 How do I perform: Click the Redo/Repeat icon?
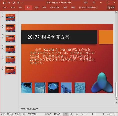(14, 3)
